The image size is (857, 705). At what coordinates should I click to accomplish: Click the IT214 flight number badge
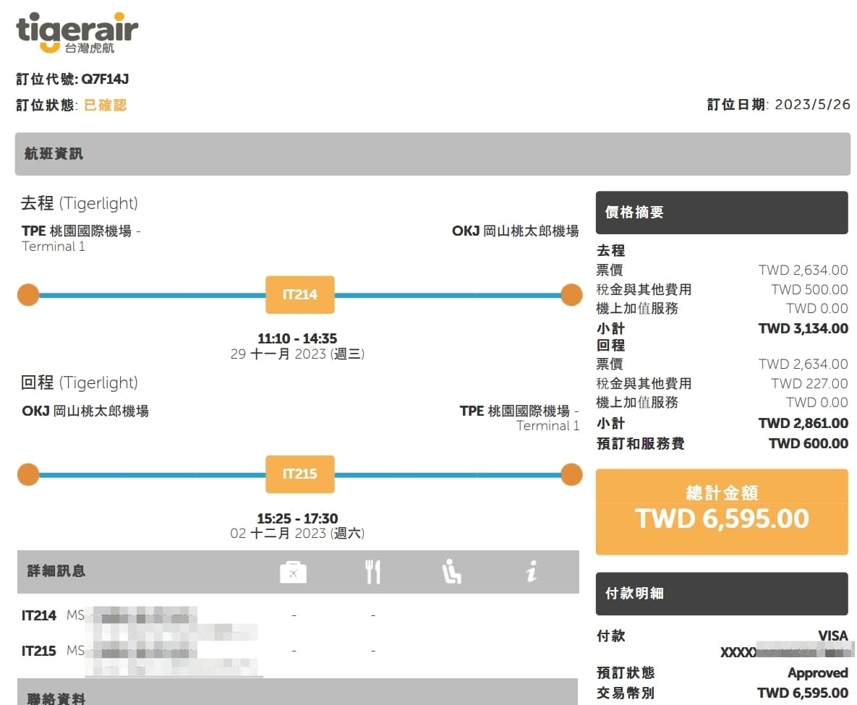click(x=300, y=294)
